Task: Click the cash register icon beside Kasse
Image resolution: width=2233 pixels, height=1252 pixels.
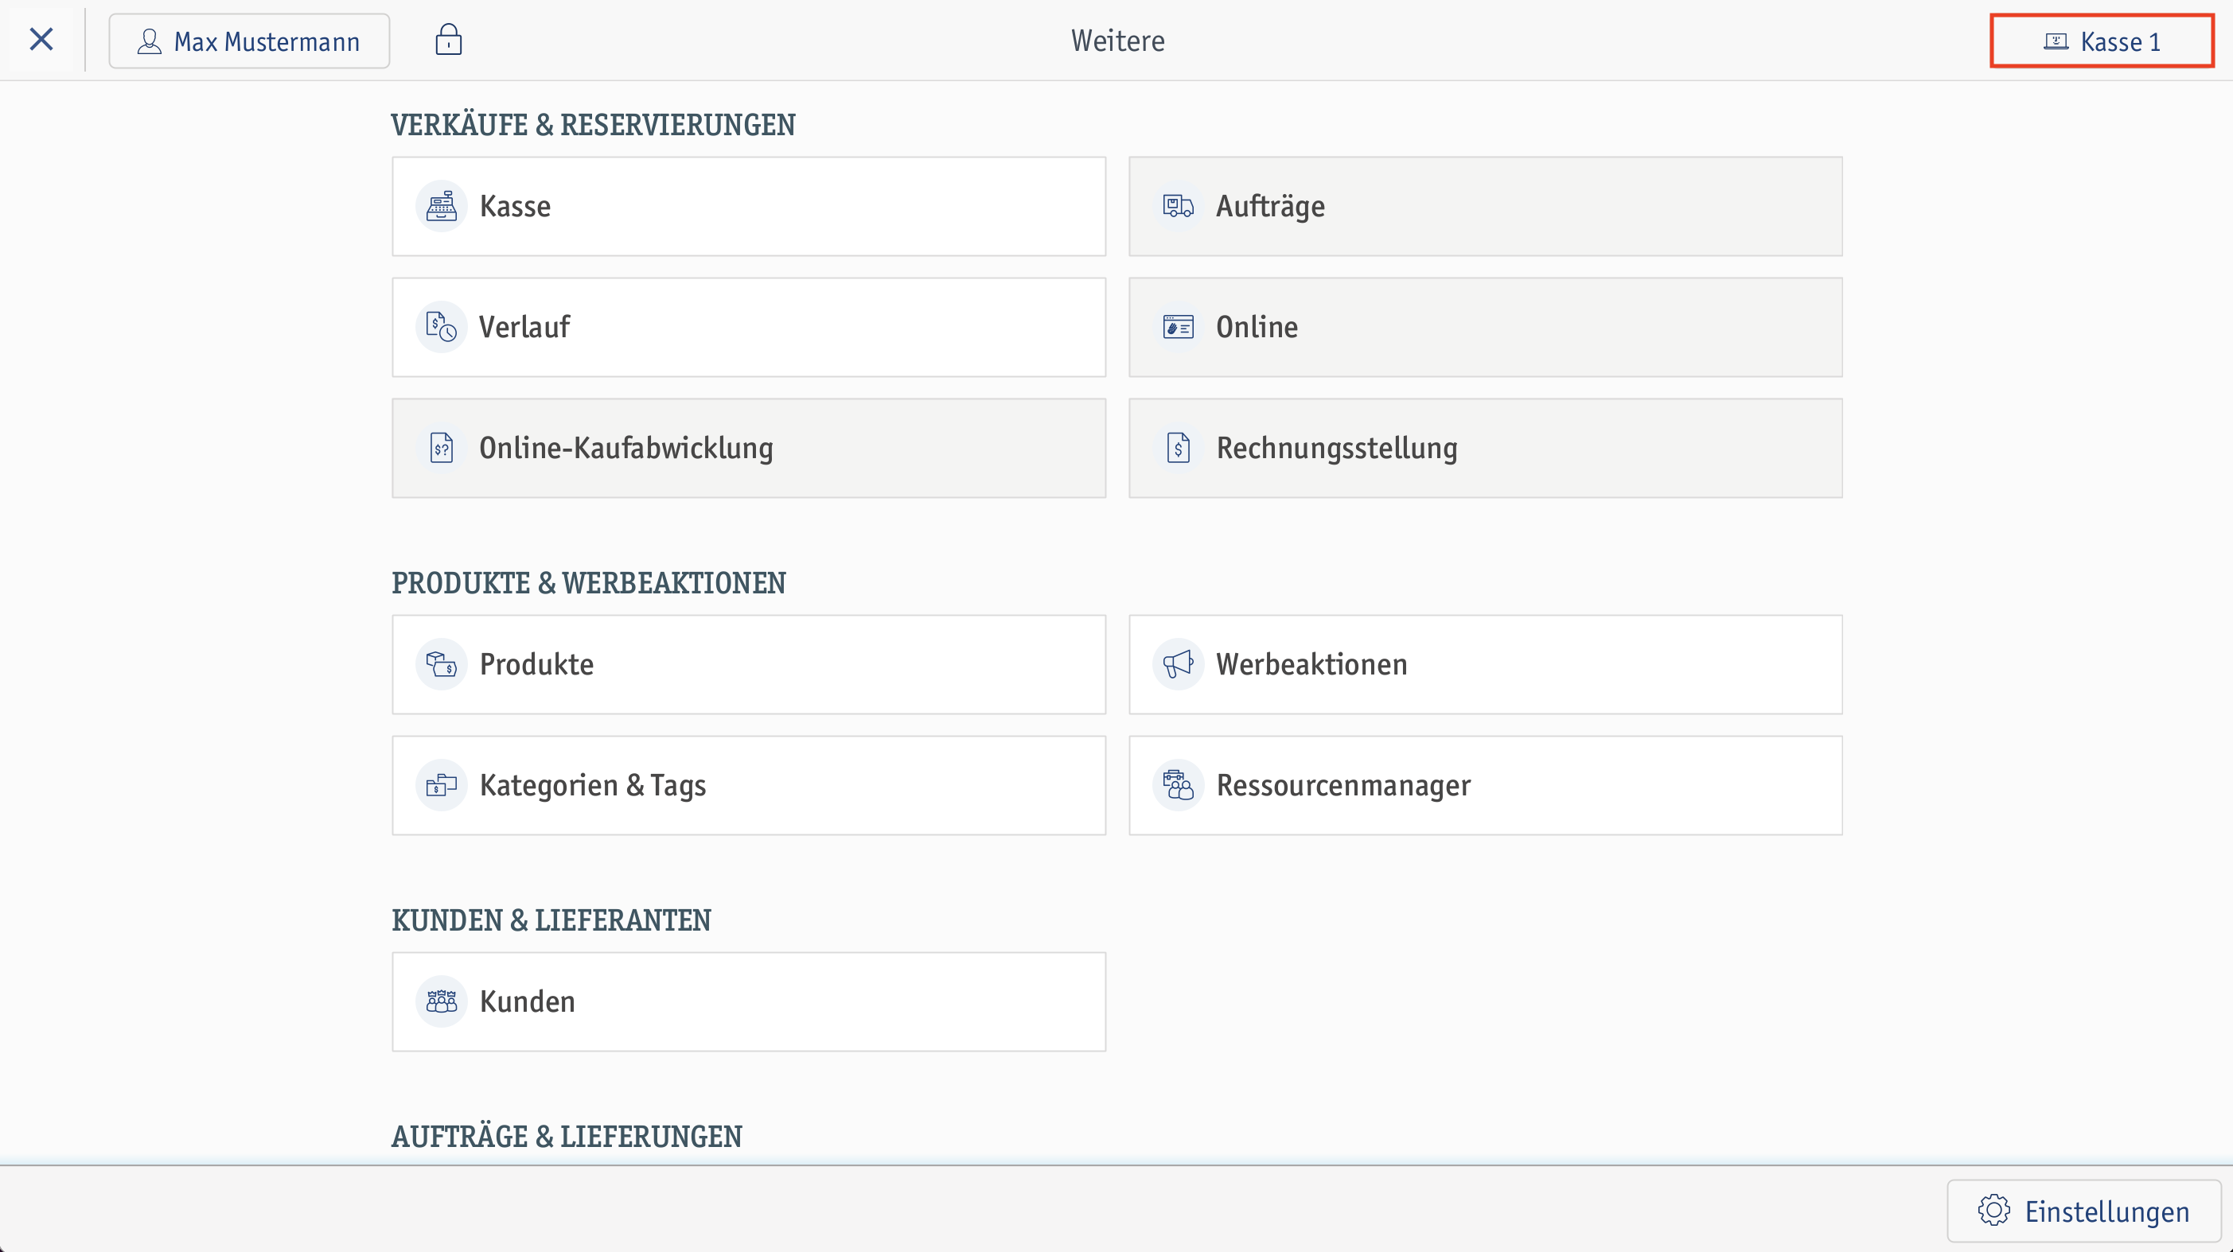Action: (441, 206)
